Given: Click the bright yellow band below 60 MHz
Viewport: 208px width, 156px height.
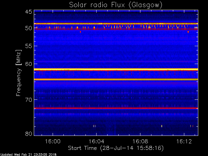Looking at the screenshot, I should 116,69.
